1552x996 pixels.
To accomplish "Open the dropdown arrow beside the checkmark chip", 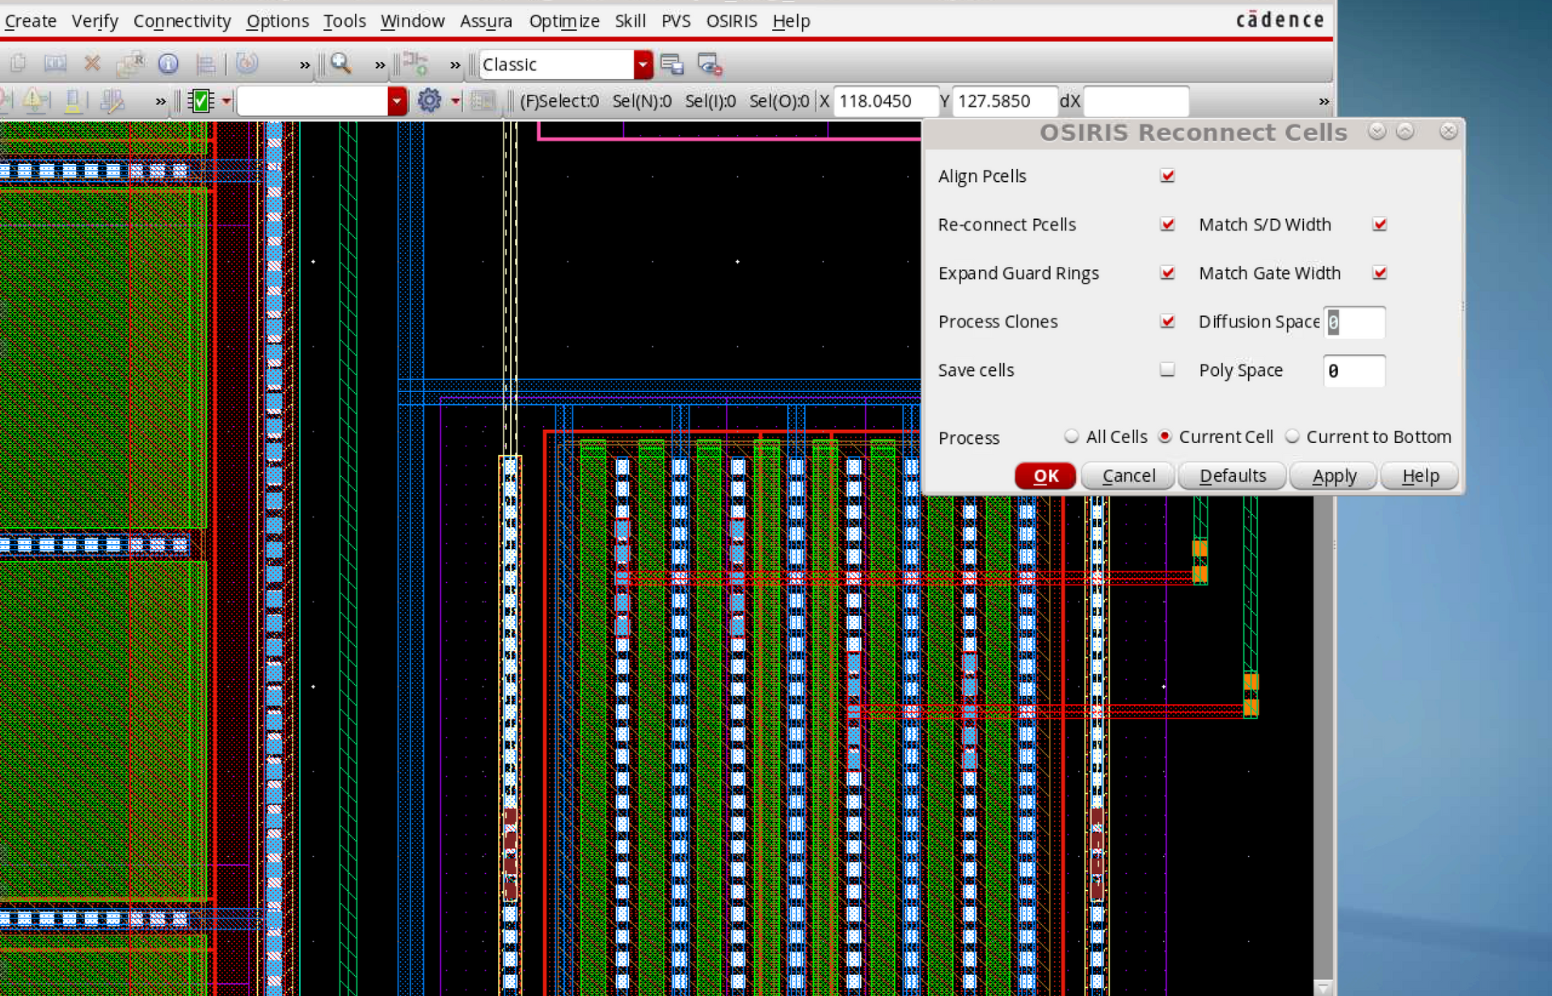I will [226, 101].
